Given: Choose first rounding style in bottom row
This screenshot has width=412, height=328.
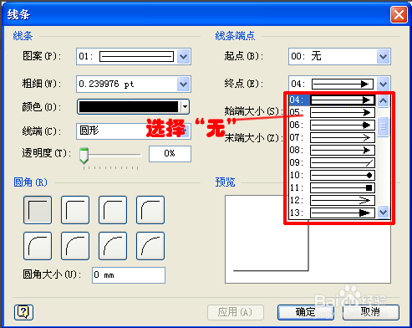Looking at the screenshot, I should (x=38, y=246).
